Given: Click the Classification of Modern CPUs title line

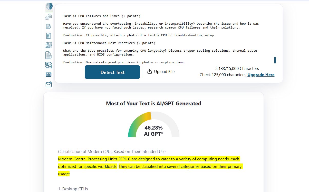Looking at the screenshot, I should 112,151.
